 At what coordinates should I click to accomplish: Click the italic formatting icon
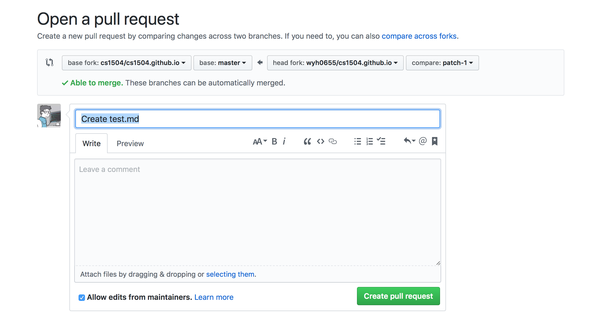point(284,141)
